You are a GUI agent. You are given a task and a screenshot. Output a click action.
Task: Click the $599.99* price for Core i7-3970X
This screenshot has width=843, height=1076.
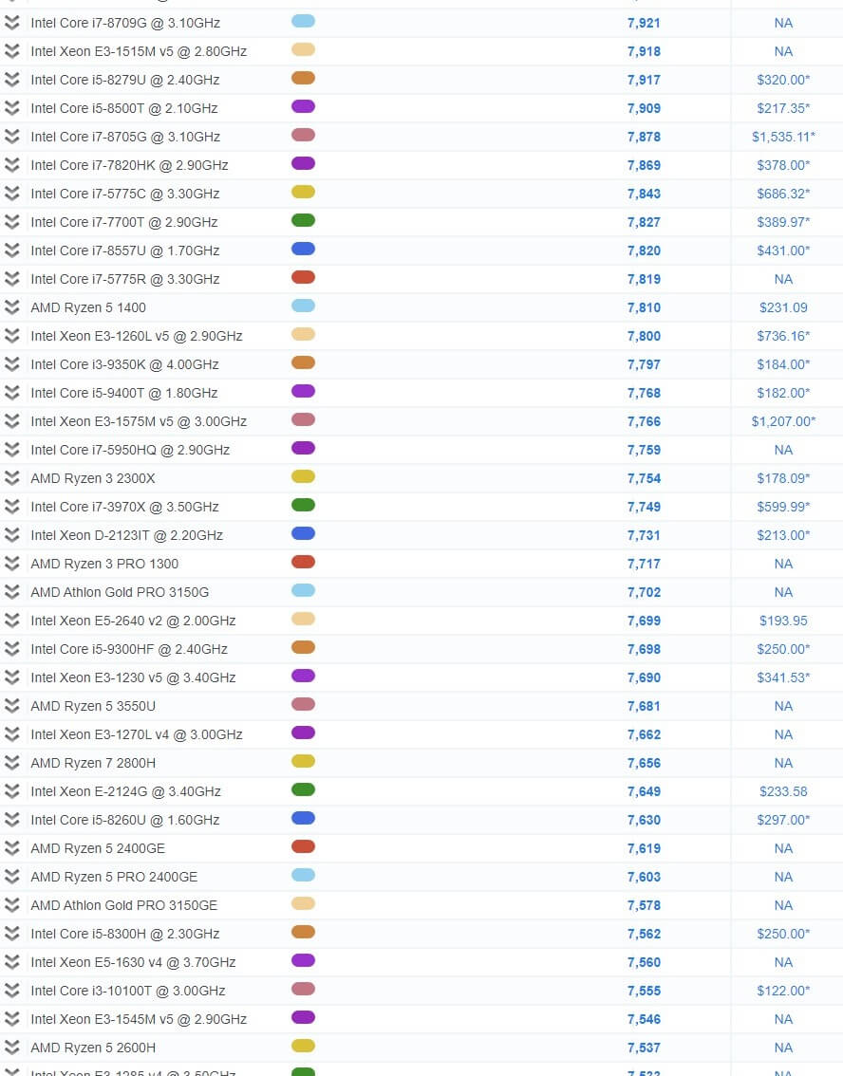[783, 507]
